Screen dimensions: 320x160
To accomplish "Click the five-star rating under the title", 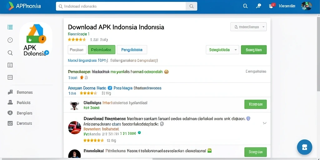I will point(77,40).
